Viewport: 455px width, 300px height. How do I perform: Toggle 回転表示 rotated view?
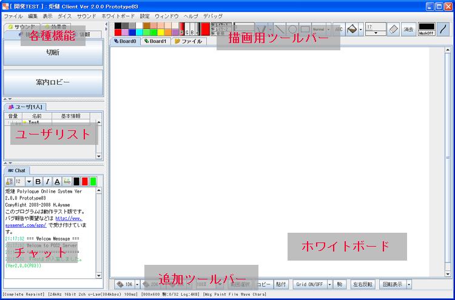[393, 284]
